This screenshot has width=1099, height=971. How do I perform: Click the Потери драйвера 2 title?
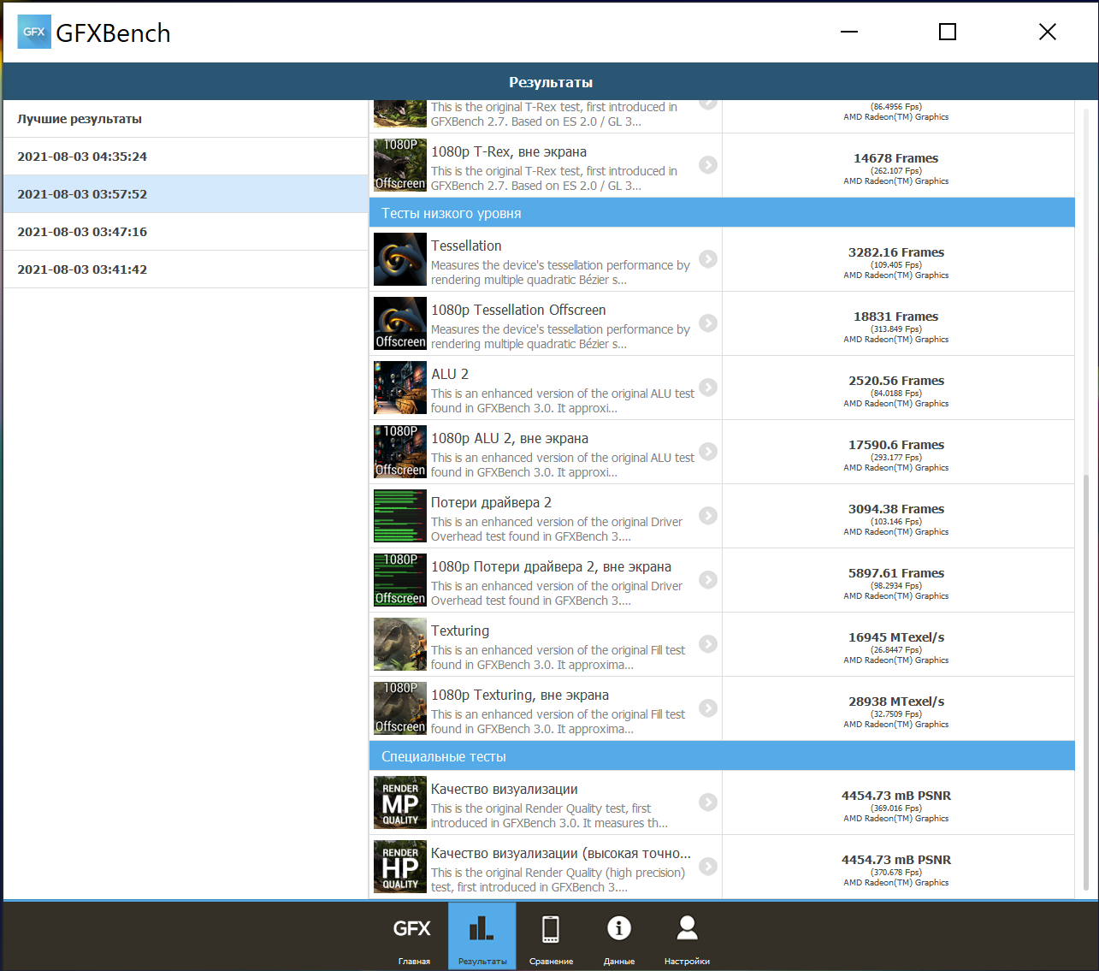pyautogui.click(x=491, y=502)
